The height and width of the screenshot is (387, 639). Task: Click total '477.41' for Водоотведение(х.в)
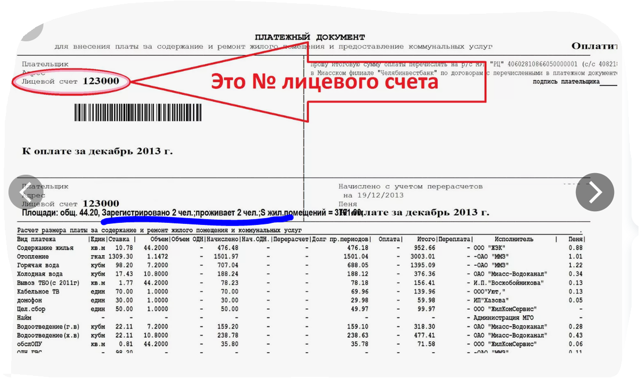(x=425, y=335)
